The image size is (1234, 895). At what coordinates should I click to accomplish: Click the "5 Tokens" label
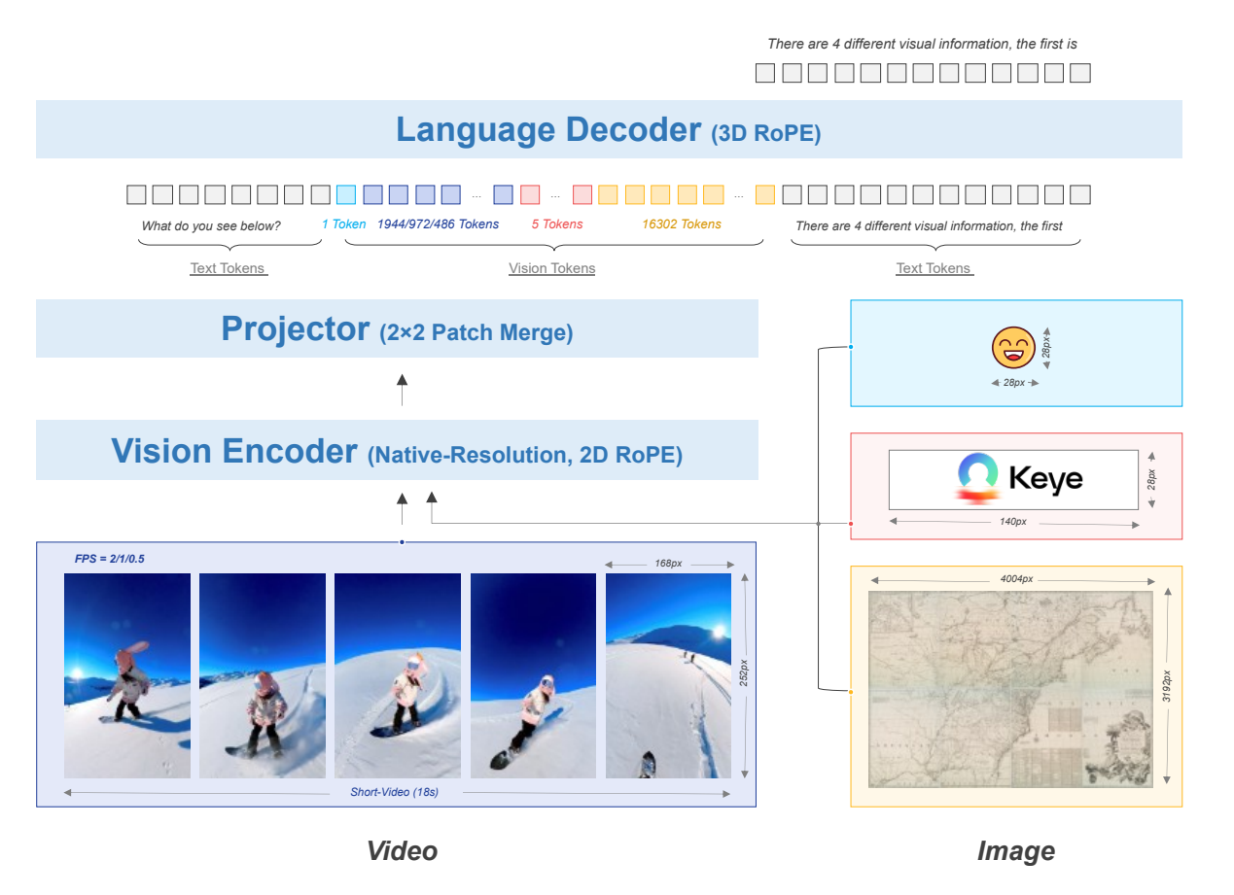point(557,224)
